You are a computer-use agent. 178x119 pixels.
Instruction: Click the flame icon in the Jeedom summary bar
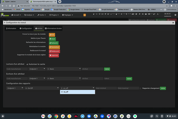[x=143, y=14]
